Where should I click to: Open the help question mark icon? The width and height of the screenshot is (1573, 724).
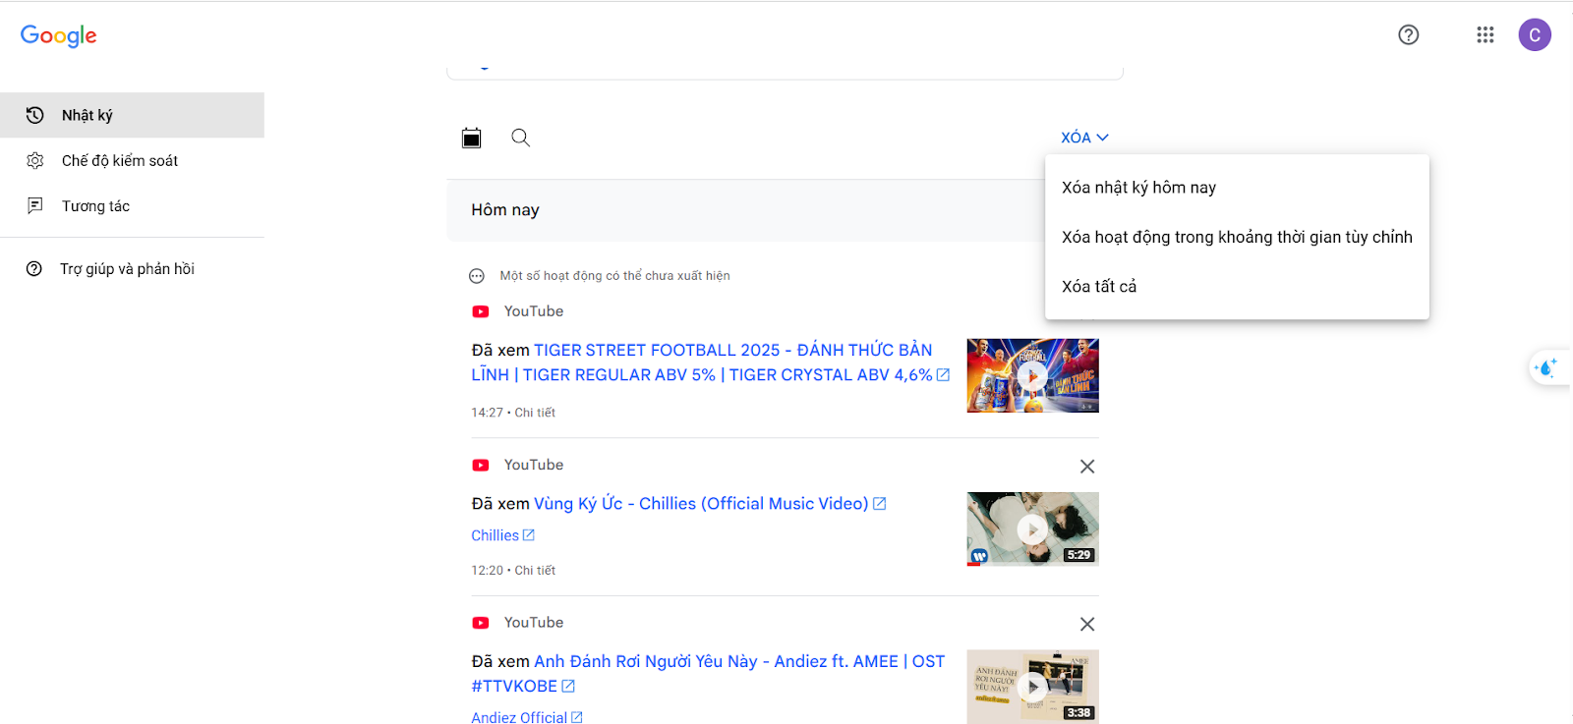pyautogui.click(x=1408, y=35)
